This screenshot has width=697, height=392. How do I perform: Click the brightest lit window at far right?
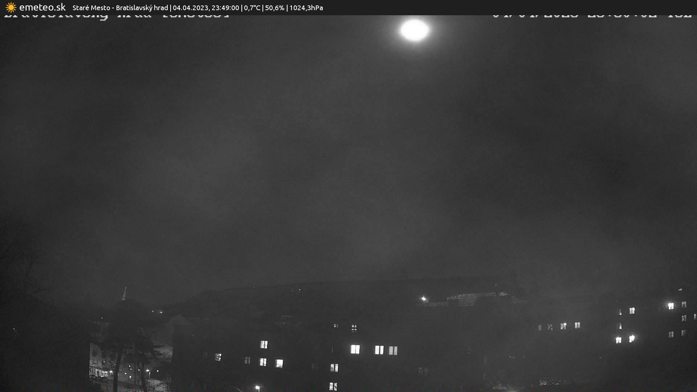click(x=670, y=306)
